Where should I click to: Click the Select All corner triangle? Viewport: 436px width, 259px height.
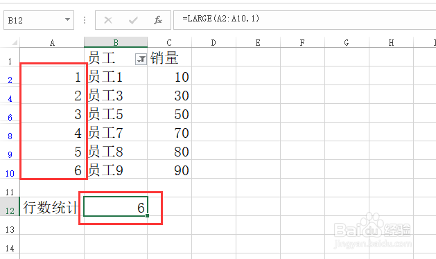pyautogui.click(x=15, y=42)
